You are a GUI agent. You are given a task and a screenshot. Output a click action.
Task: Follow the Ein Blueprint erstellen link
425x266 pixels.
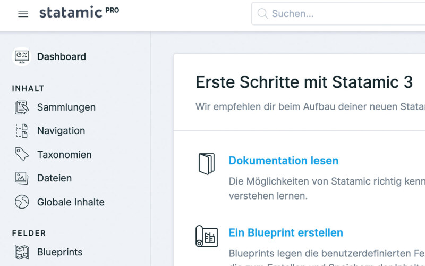coord(286,232)
